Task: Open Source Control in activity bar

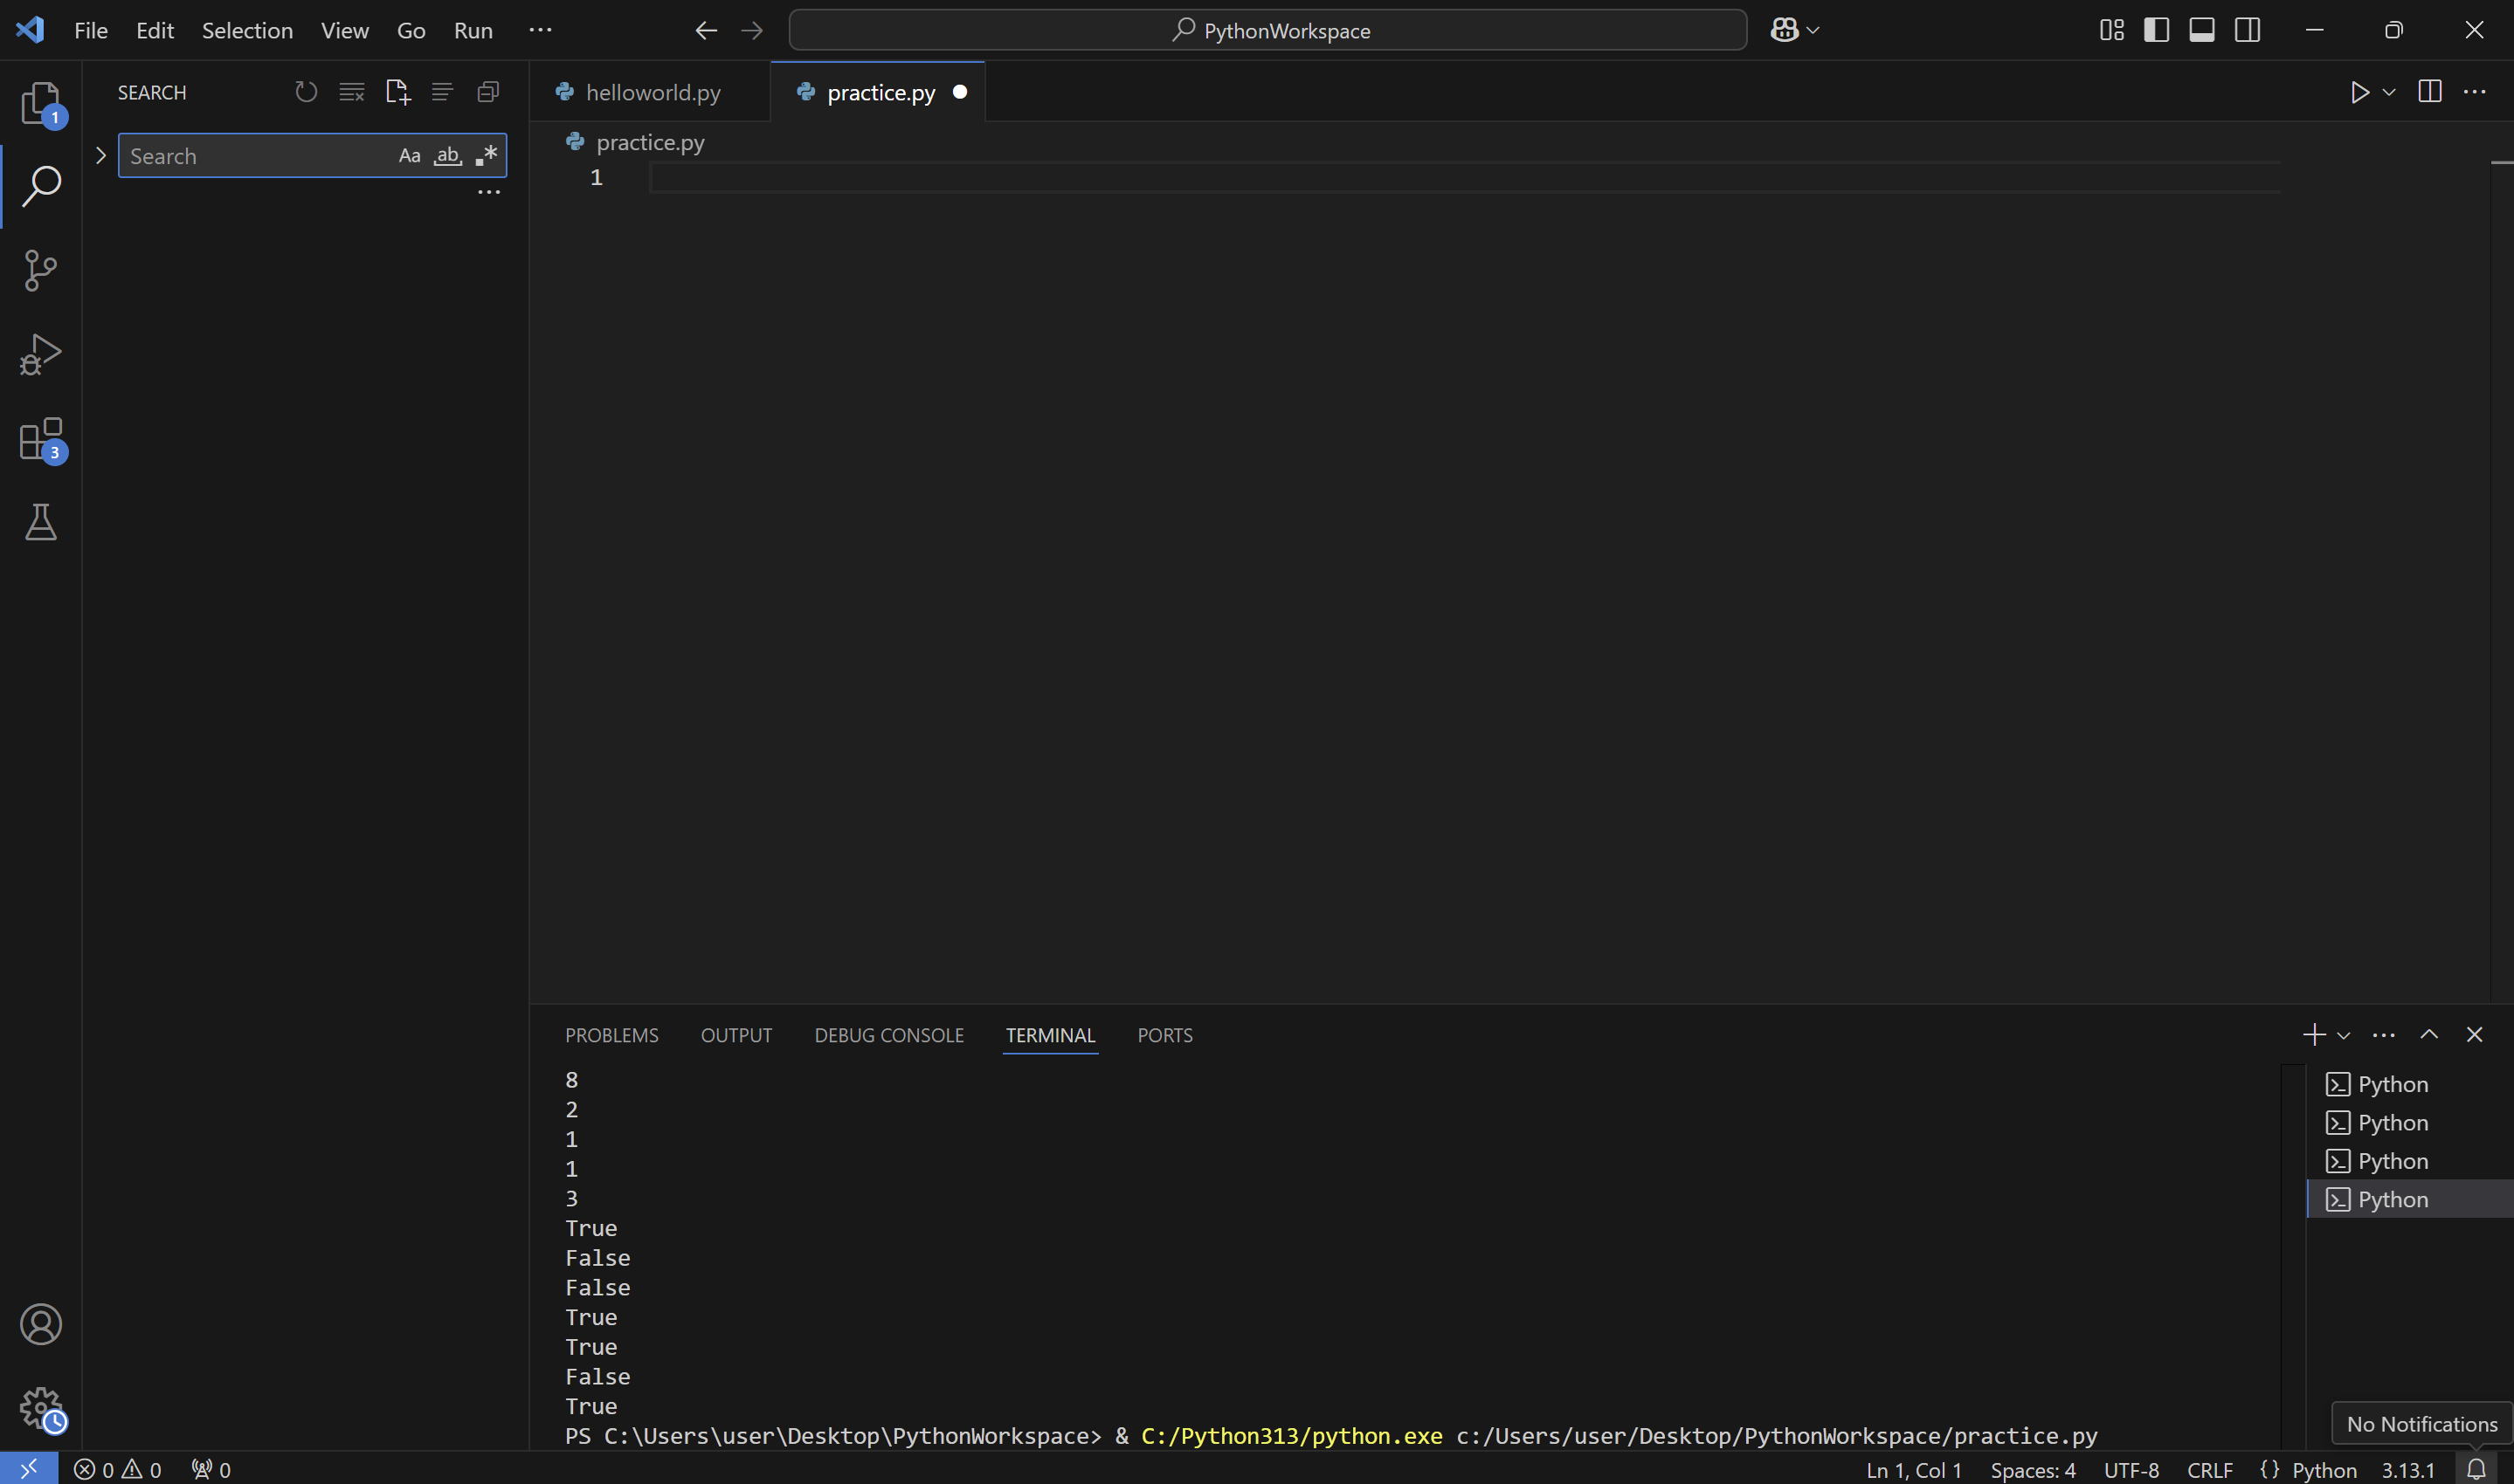Action: [x=40, y=270]
